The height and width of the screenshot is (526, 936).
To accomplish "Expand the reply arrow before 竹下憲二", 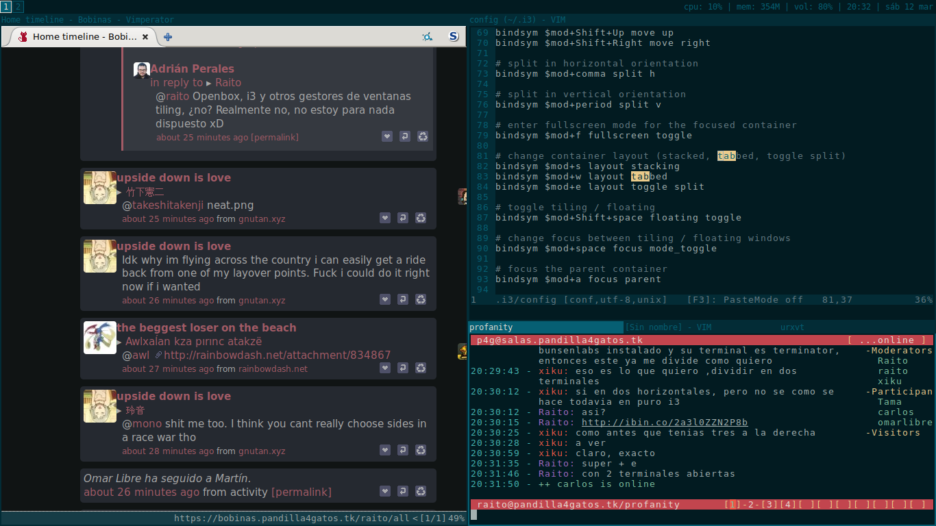I will [x=119, y=192].
